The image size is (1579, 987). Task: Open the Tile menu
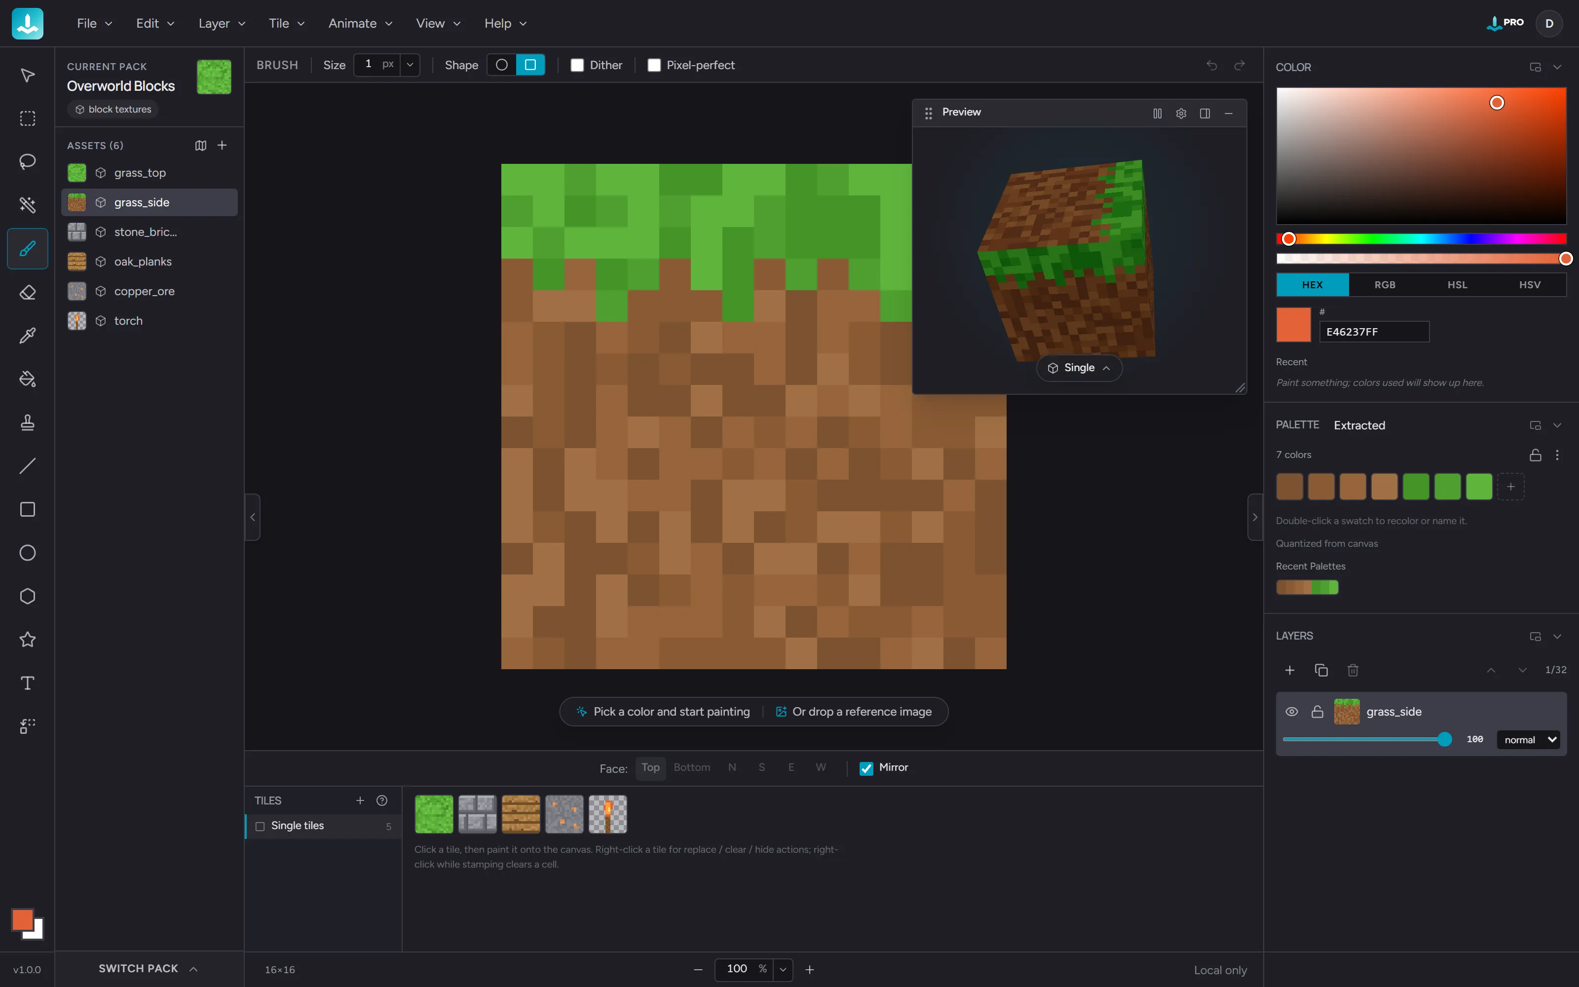coord(286,24)
